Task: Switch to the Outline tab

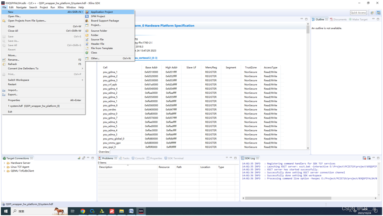Action: point(320,19)
